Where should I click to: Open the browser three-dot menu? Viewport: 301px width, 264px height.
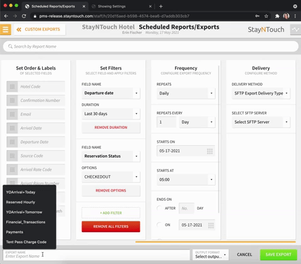(295, 16)
